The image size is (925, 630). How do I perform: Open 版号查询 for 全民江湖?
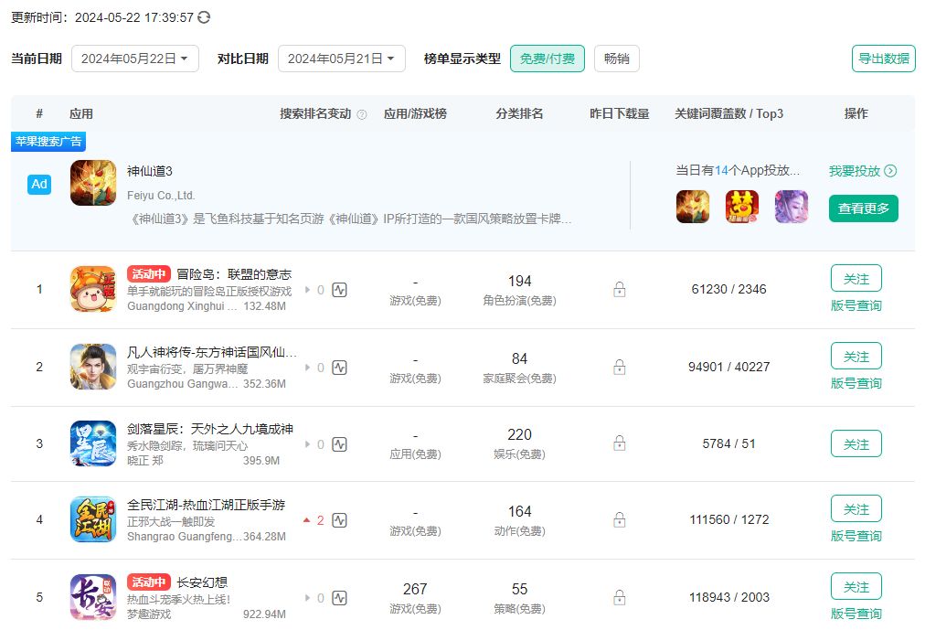pos(856,536)
